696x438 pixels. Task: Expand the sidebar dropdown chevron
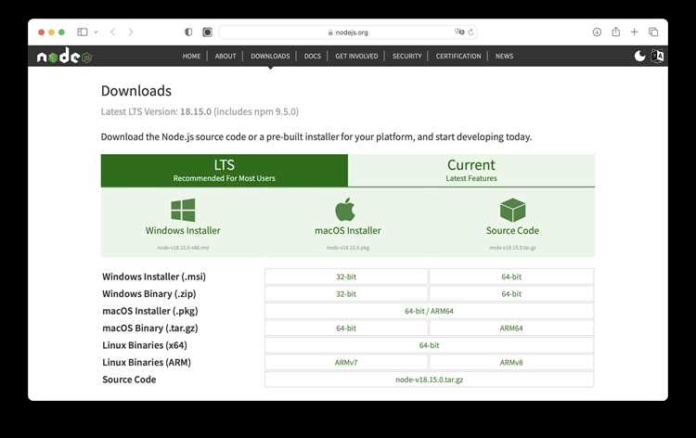coord(96,32)
